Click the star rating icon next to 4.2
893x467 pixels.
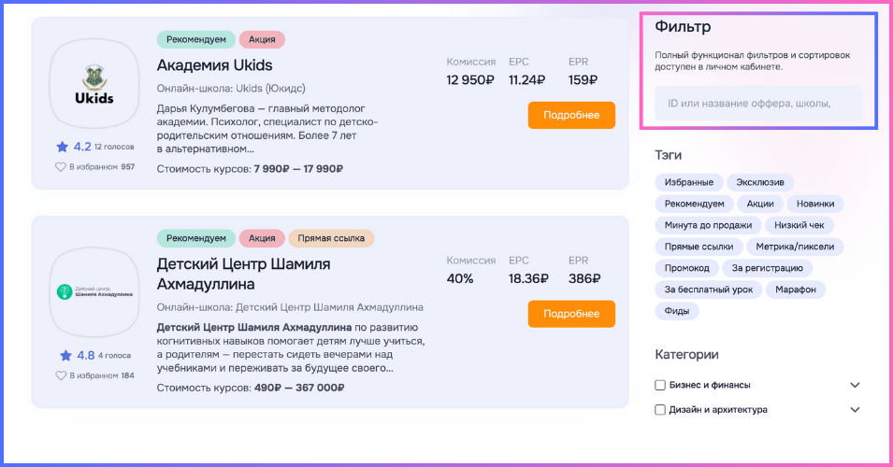point(62,147)
